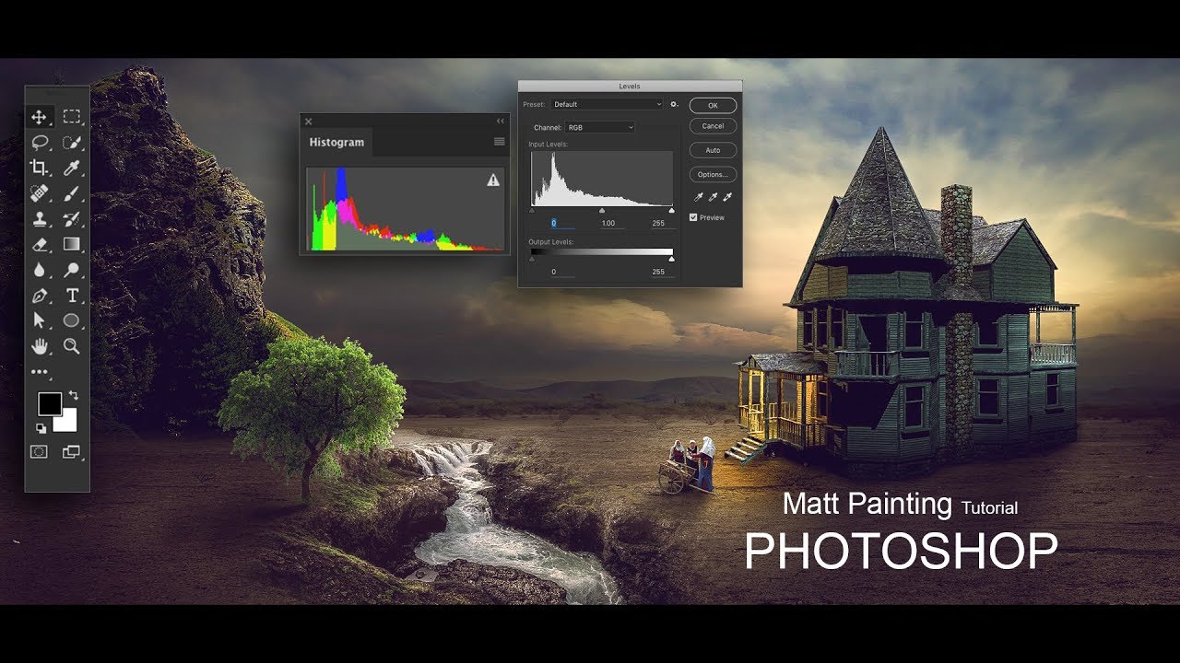Viewport: 1180px width, 663px height.
Task: Click the Levels dialog title bar
Action: point(630,87)
